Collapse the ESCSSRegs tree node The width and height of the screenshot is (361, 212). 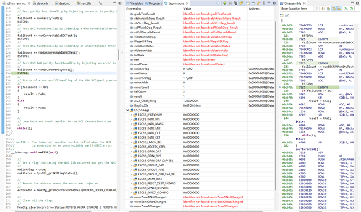tap(127, 110)
